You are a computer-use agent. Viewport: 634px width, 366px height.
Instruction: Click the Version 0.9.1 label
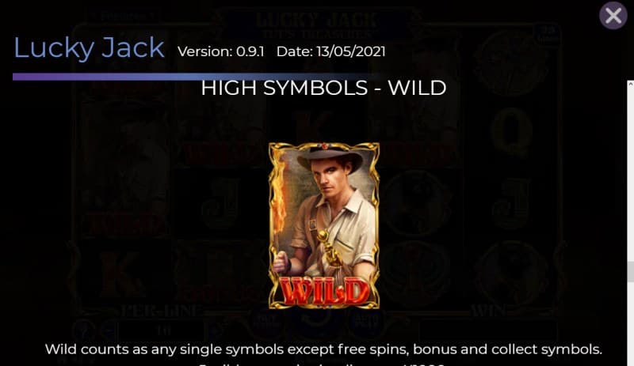[221, 51]
